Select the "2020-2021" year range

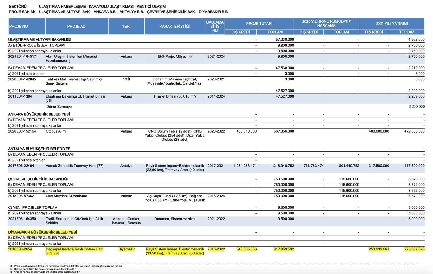[216, 79]
